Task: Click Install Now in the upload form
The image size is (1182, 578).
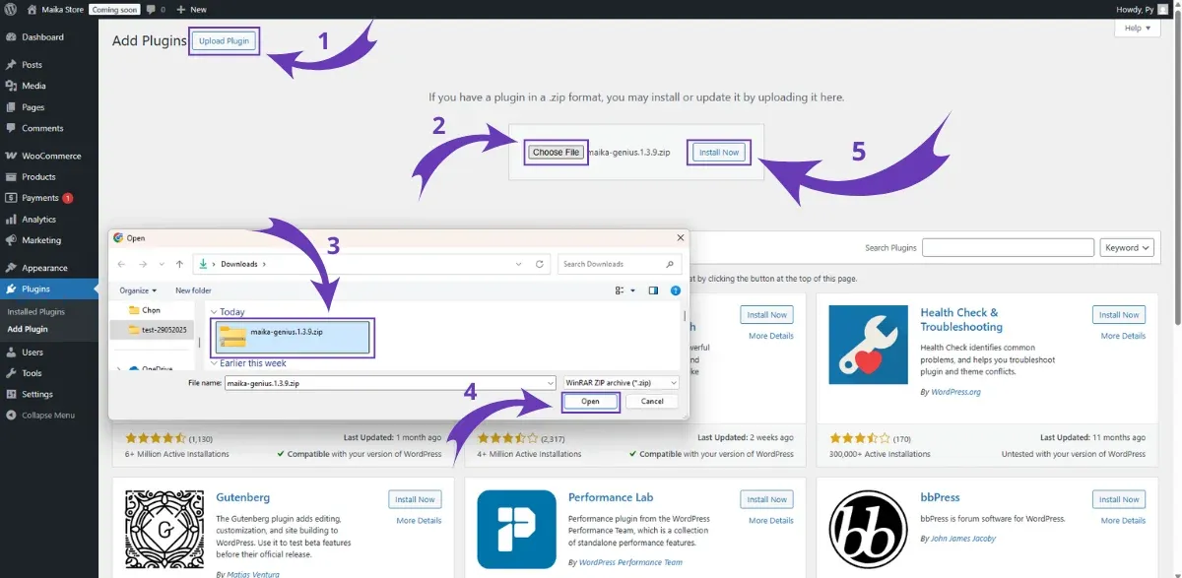Action: pos(718,152)
